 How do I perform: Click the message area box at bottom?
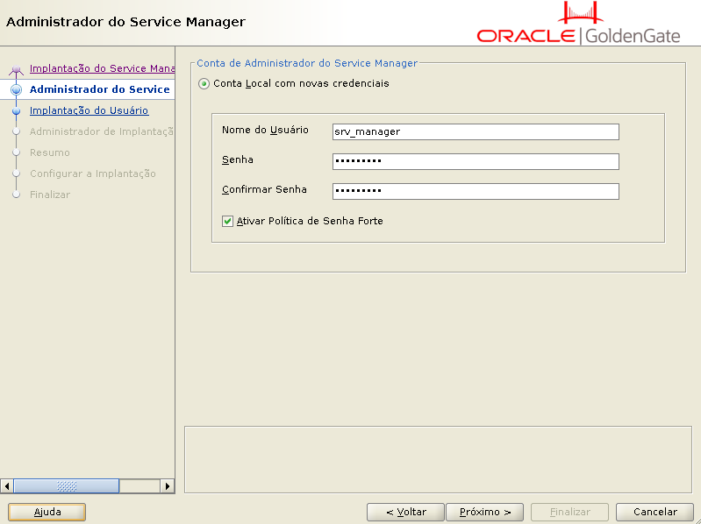pyautogui.click(x=438, y=460)
